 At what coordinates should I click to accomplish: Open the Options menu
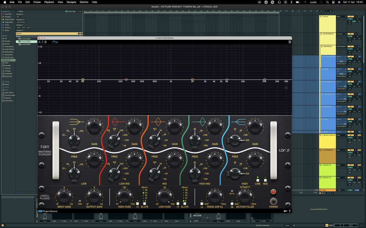[84, 2]
